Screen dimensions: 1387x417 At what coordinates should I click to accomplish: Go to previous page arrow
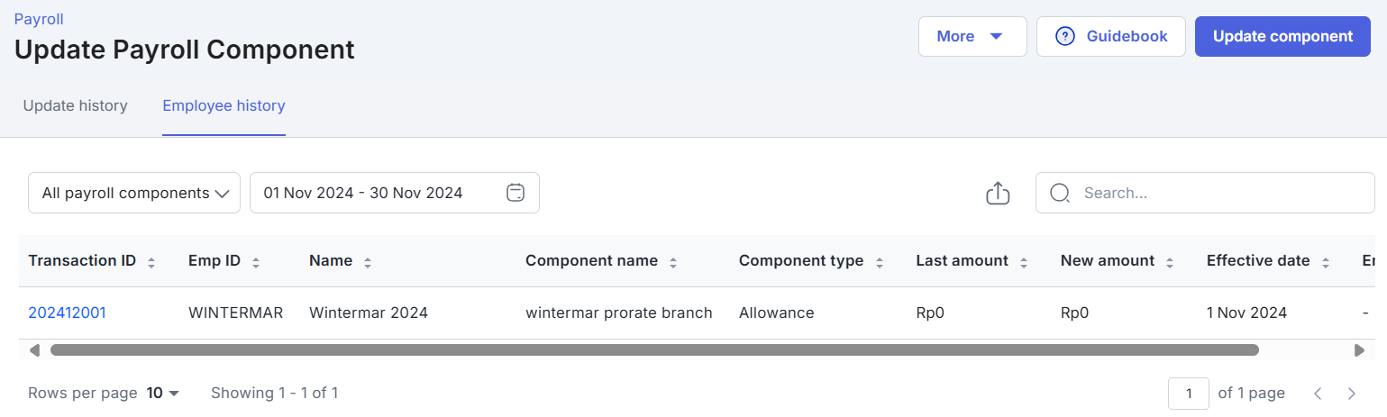1318,393
